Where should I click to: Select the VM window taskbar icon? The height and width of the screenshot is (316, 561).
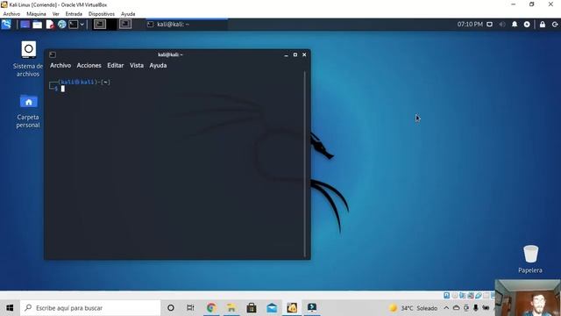(312, 308)
